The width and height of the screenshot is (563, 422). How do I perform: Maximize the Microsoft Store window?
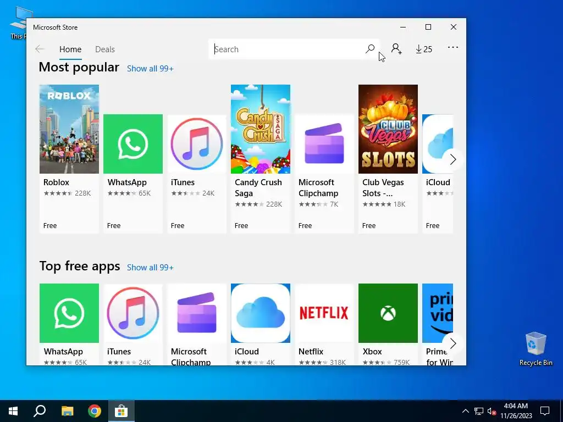(x=428, y=27)
